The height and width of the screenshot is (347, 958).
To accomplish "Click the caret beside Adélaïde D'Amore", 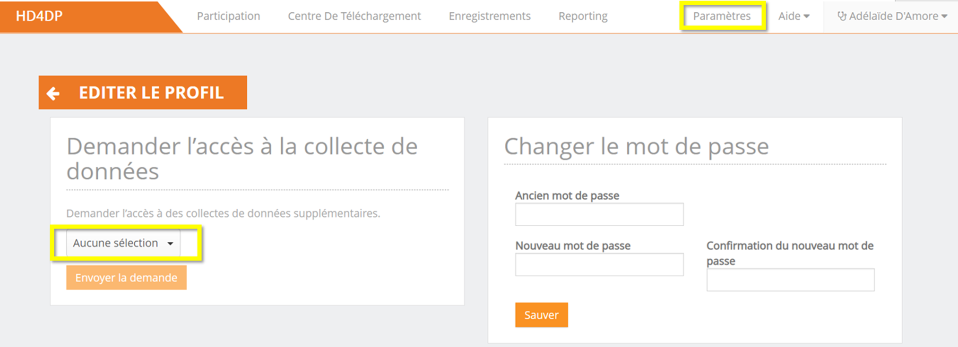I will coord(944,17).
